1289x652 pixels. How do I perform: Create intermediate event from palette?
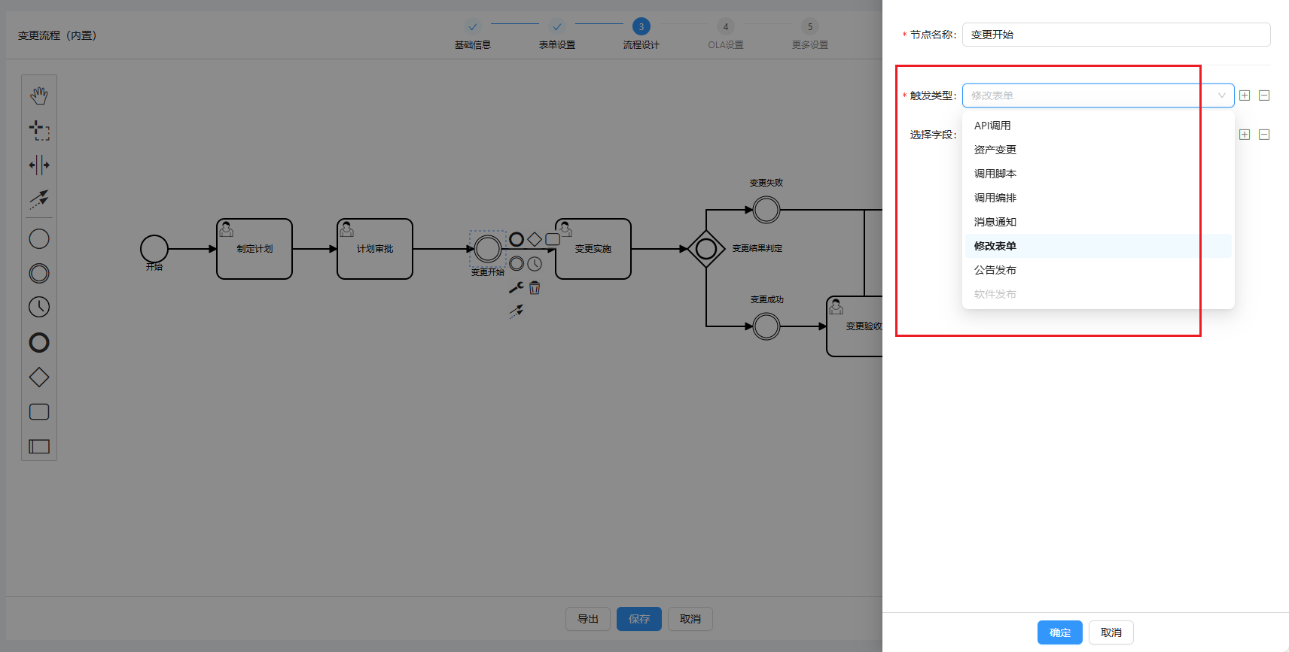[39, 273]
